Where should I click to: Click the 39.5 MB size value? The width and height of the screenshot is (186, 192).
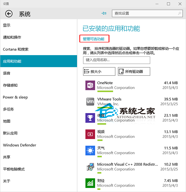(171, 99)
